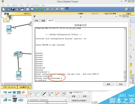Choose the orange fiber cable icon
Viewport: 135px width, 104px height.
pyautogui.click(x=58, y=94)
